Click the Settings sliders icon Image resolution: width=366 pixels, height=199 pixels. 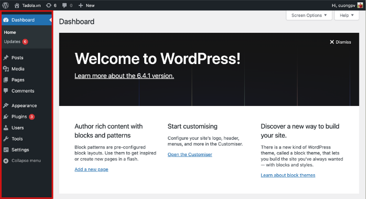[6, 150]
